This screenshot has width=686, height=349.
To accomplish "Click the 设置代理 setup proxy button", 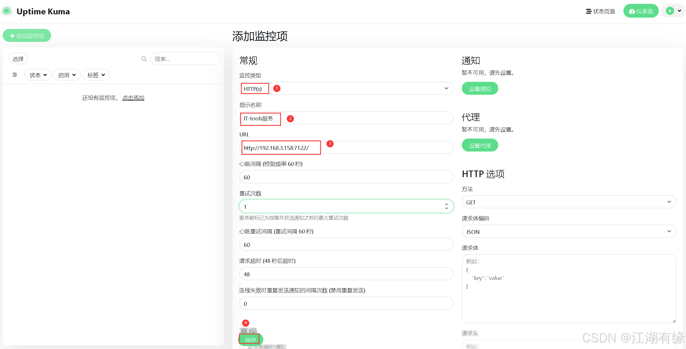I will (x=480, y=145).
